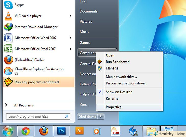This screenshot has height=137, width=186.
Task: Open the scissors capture tool in the taskbar
Action: 133,131
